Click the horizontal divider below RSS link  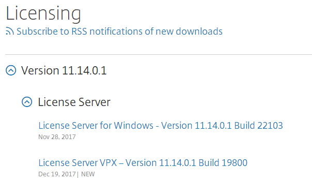coord(159,54)
